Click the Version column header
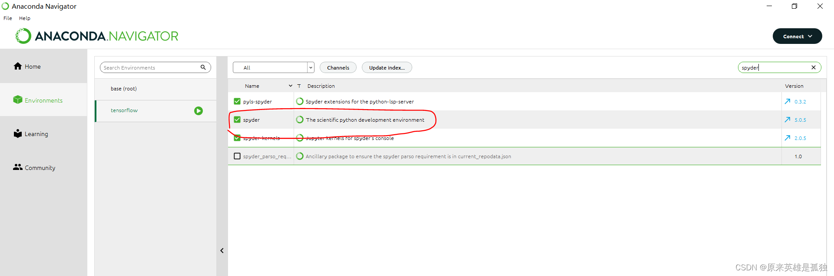 [x=794, y=86]
